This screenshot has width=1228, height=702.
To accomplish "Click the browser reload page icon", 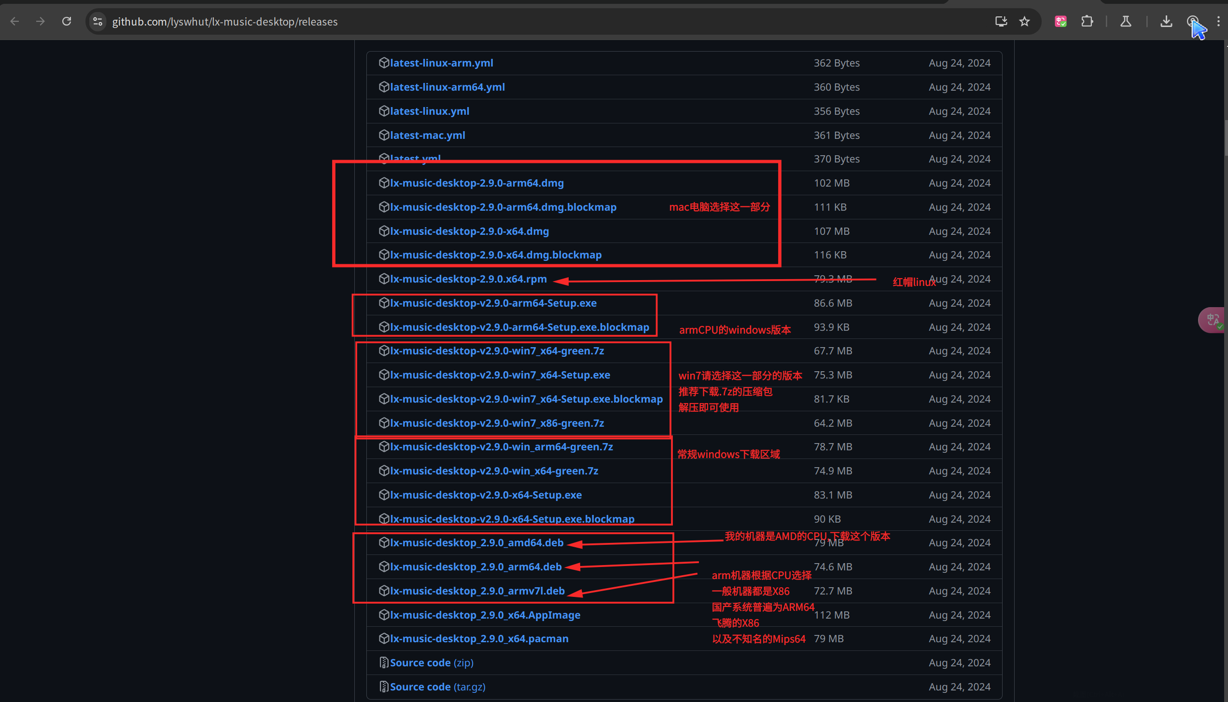I will pos(67,21).
